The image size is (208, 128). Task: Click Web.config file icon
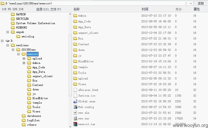[x=75, y=107]
